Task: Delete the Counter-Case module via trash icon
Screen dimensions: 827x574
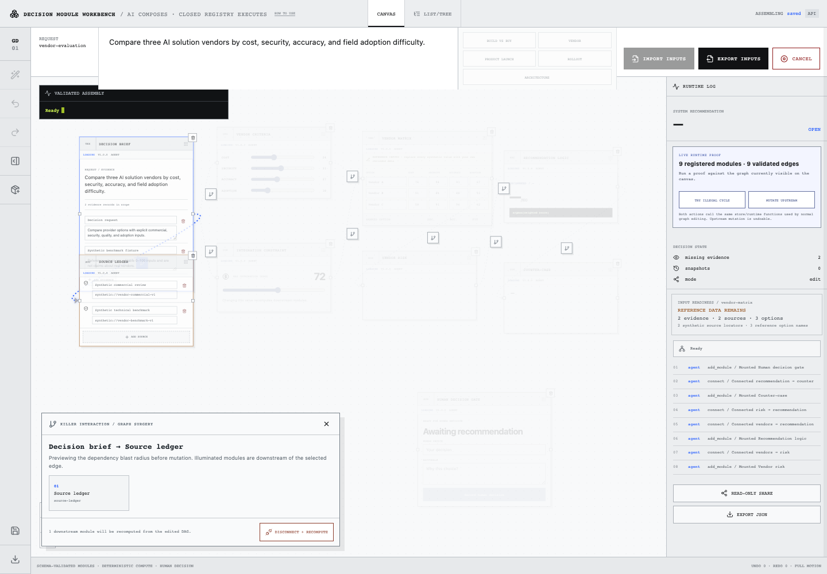Action: click(617, 263)
